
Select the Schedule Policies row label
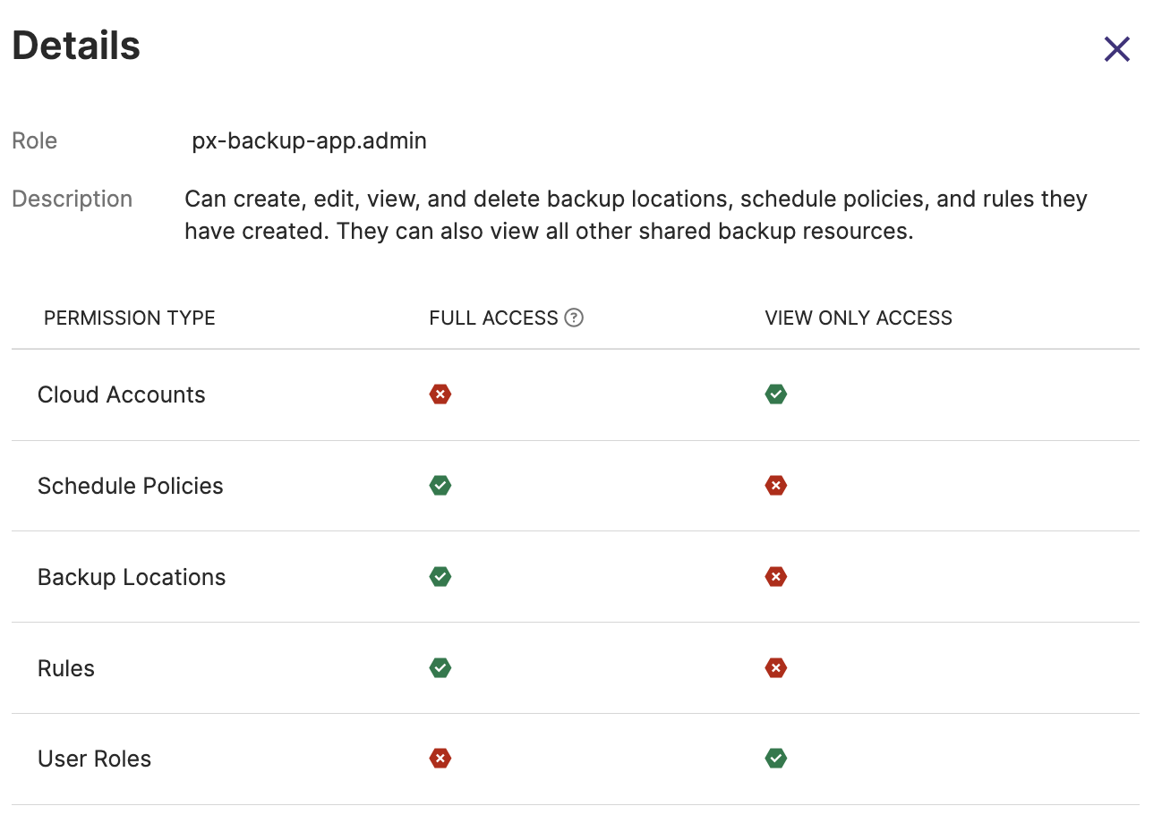pyautogui.click(x=130, y=486)
